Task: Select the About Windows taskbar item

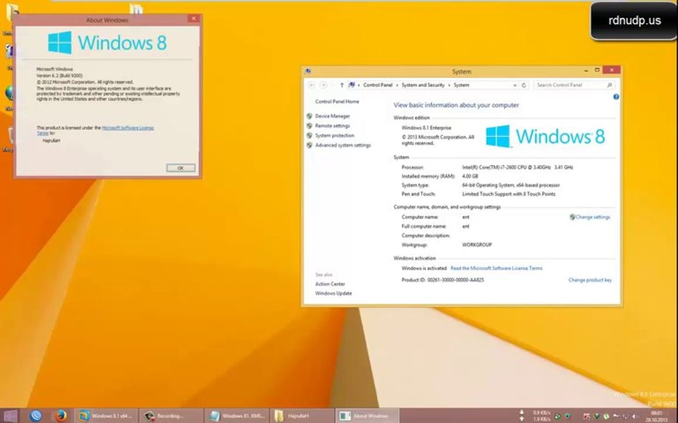Action: 368,415
